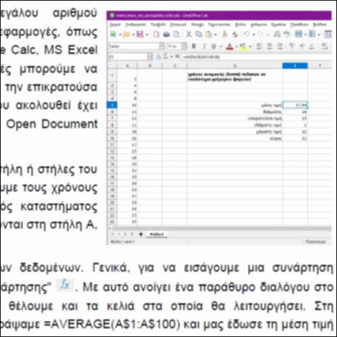Save the spreadsheet with the floppy icon
This screenshot has height=337, width=337.
140,34
